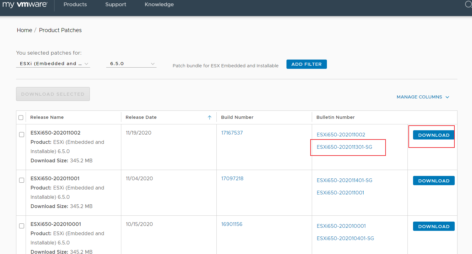This screenshot has width=472, height=254.
Task: Open the search icon in header
Action: [468, 4]
